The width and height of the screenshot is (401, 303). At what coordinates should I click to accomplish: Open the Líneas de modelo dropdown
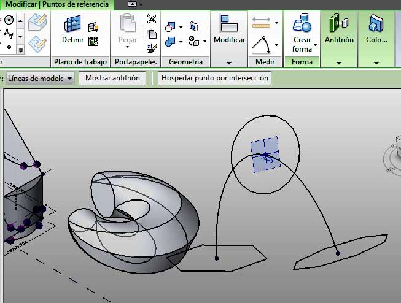(40, 79)
